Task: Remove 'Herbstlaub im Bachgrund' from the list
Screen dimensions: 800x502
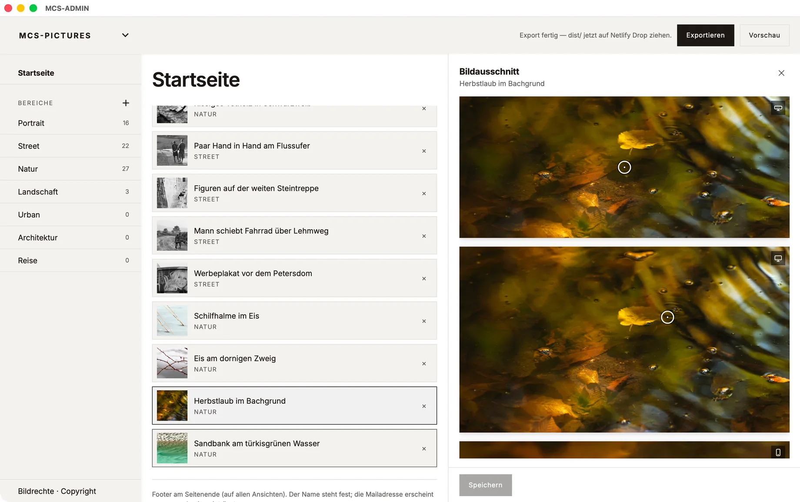Action: (x=424, y=406)
